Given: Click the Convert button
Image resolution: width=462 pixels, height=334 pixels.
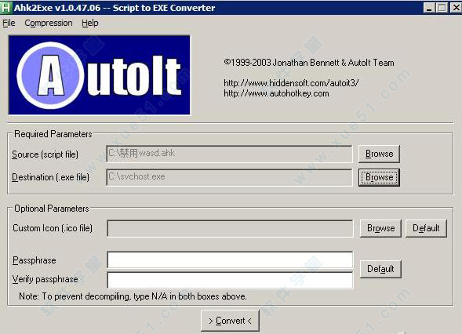Looking at the screenshot, I should (230, 321).
